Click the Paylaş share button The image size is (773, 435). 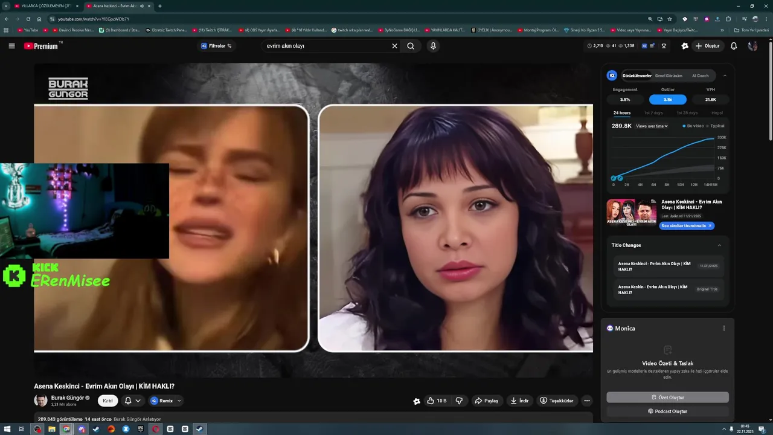pos(487,401)
